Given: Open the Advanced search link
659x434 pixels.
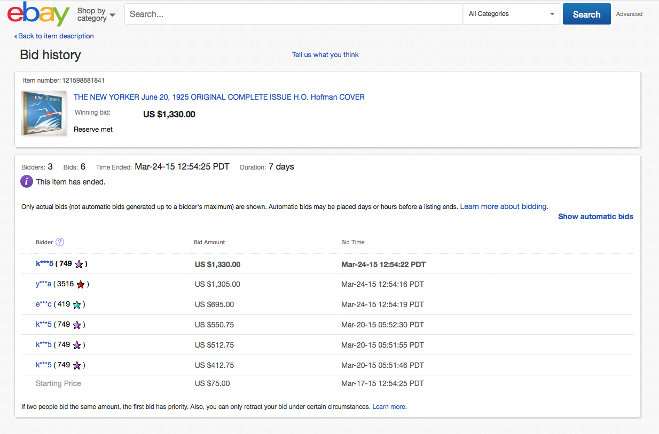Looking at the screenshot, I should [x=629, y=14].
